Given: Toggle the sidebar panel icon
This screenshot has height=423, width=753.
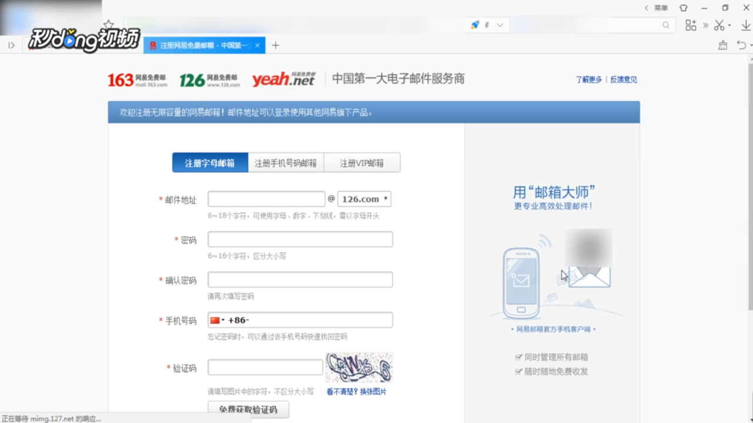Looking at the screenshot, I should [x=11, y=45].
